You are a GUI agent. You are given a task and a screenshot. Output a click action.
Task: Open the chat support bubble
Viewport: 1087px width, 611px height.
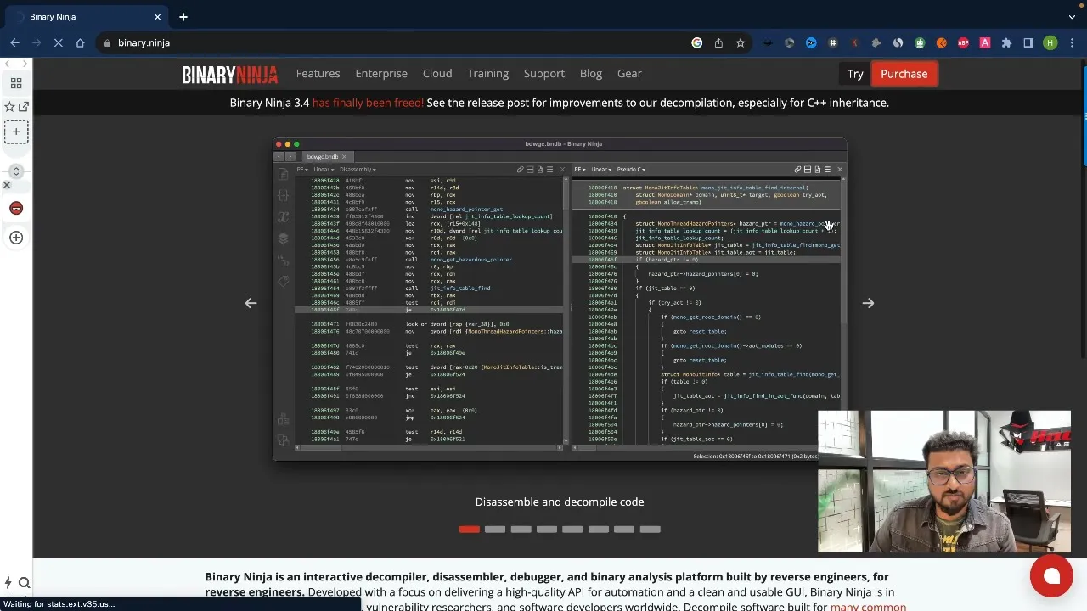1051,576
